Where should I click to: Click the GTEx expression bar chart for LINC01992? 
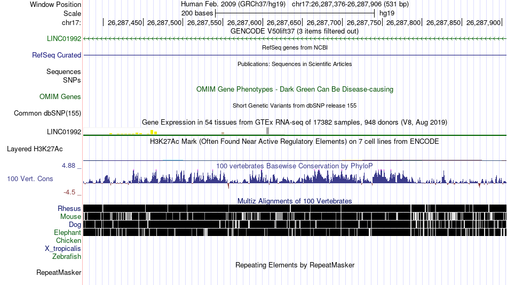184,131
